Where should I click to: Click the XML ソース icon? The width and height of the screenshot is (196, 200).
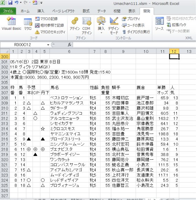pos(159,24)
